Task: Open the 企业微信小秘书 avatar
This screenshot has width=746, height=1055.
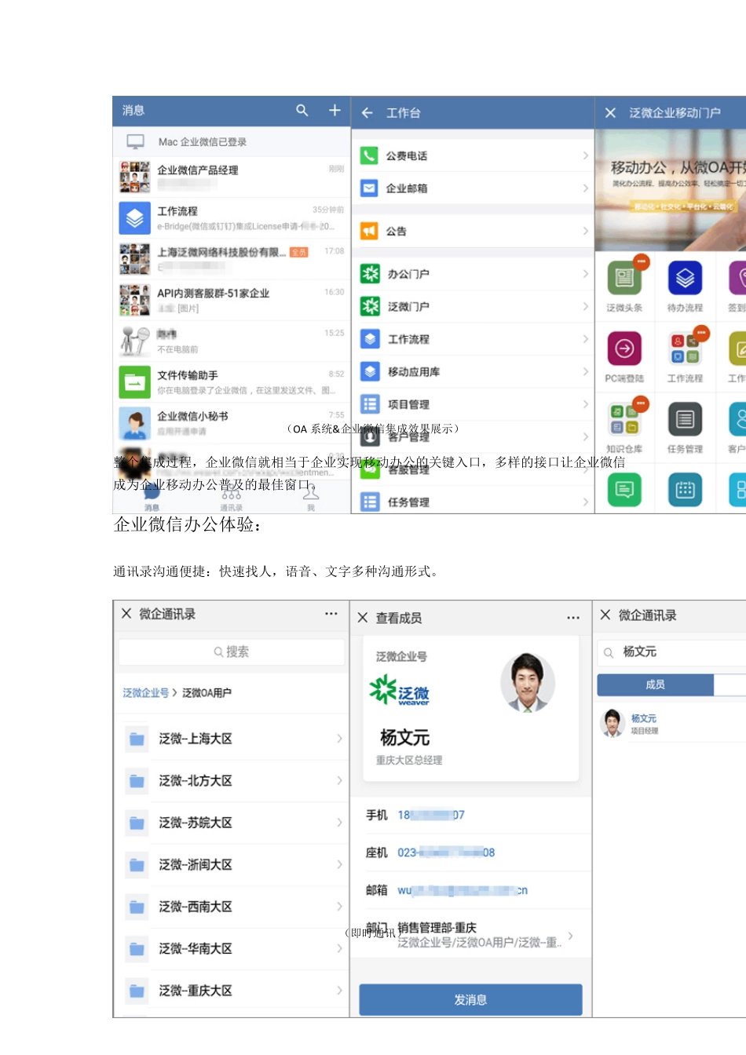Action: click(x=135, y=423)
